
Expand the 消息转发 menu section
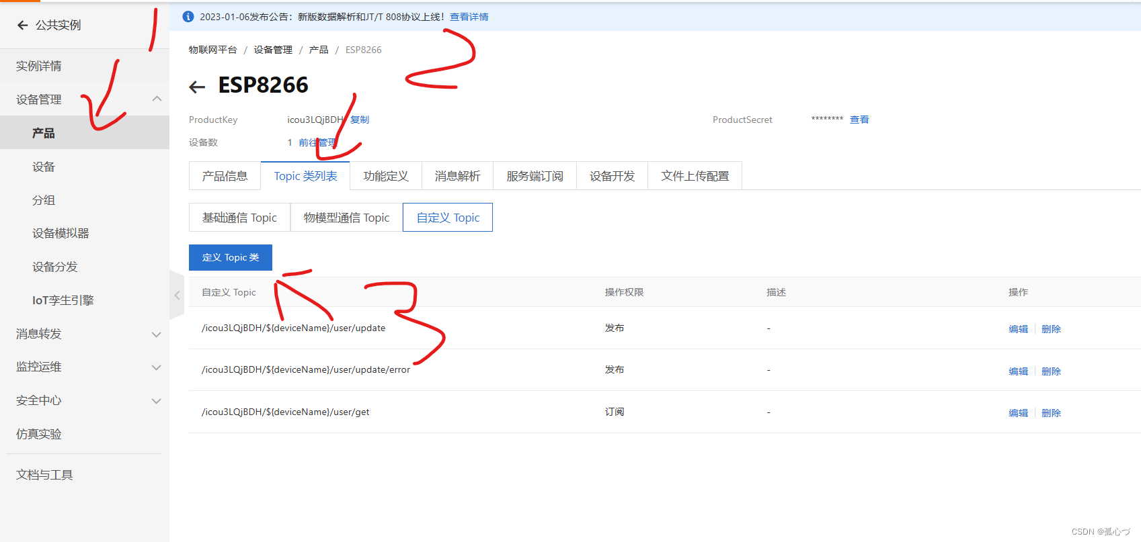point(157,334)
